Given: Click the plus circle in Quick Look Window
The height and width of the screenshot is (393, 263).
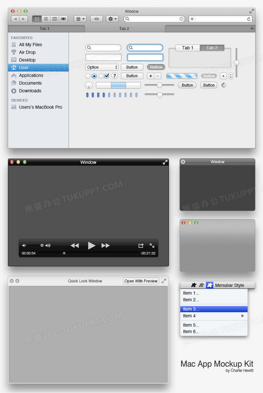Looking at the screenshot, I should [x=17, y=281].
